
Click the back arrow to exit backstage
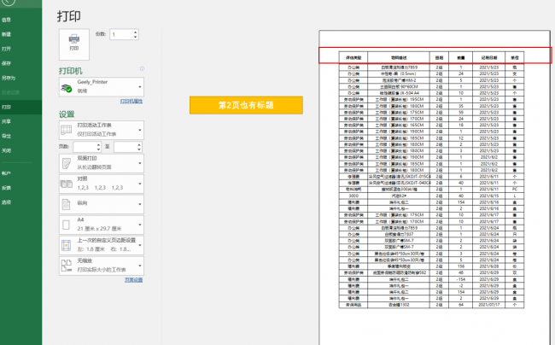click(x=9, y=2)
